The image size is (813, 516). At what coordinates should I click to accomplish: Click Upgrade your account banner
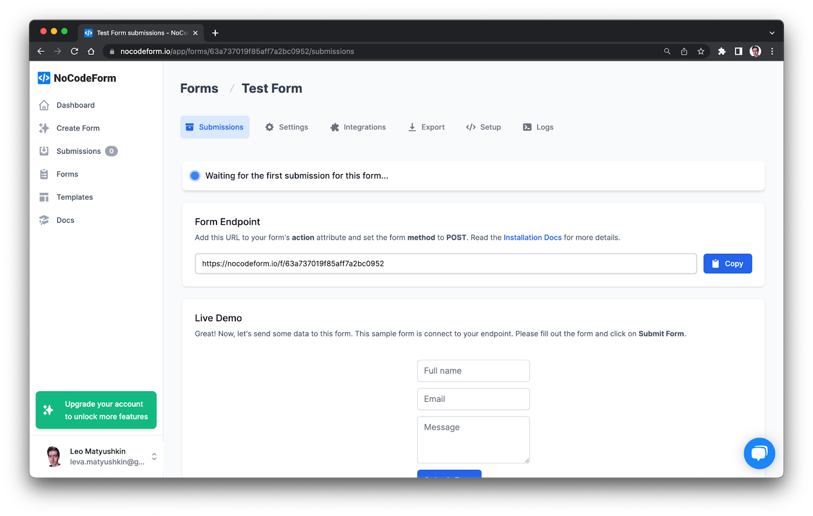[96, 410]
